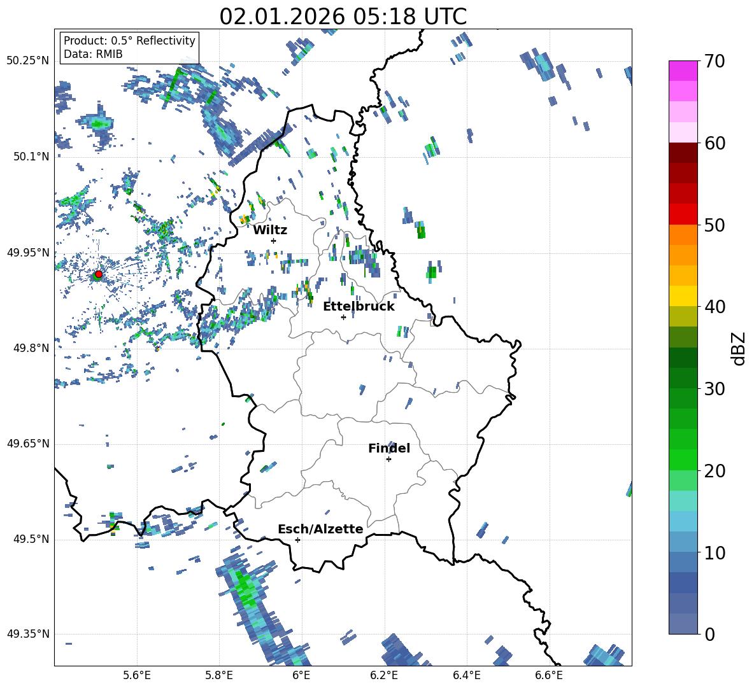Viewport: 754px width, 688px height.
Task: Click the 50 dBZ colorbar tick label
Action: click(714, 225)
